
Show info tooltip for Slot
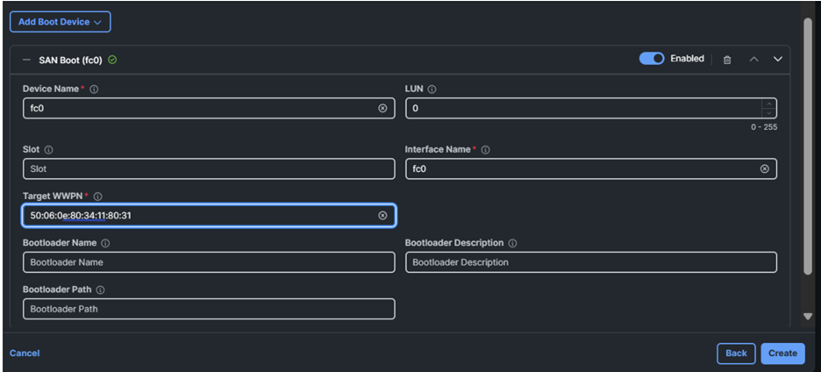(x=48, y=150)
